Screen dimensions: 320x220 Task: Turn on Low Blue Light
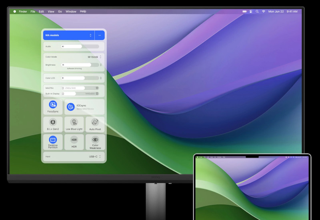tap(74, 122)
